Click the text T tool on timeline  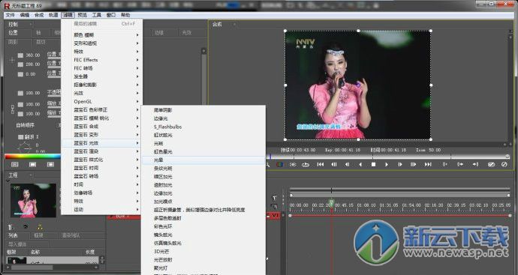[274, 198]
